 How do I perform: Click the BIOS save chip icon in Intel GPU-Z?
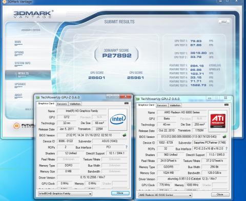click(x=125, y=135)
